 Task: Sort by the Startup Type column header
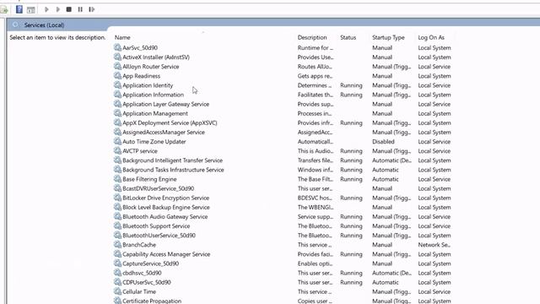(388, 37)
